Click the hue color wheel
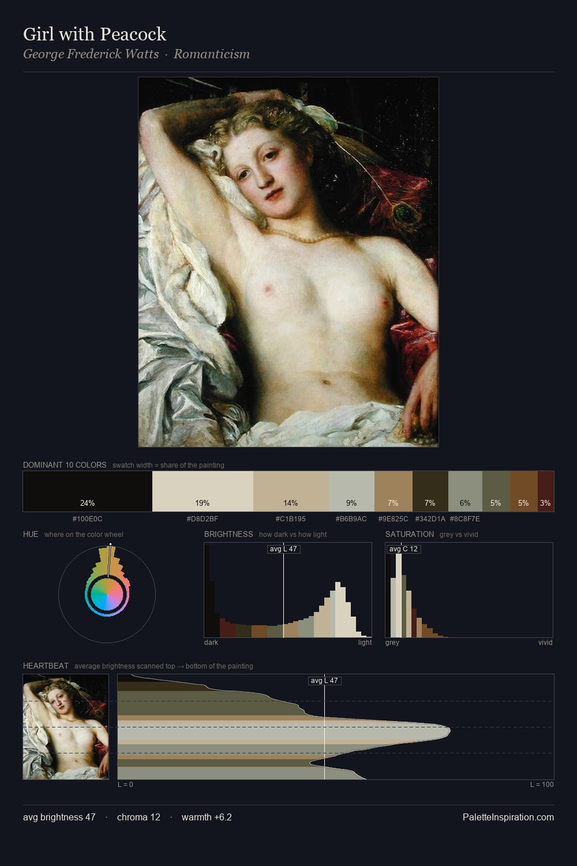The width and height of the screenshot is (577, 866). [x=107, y=594]
